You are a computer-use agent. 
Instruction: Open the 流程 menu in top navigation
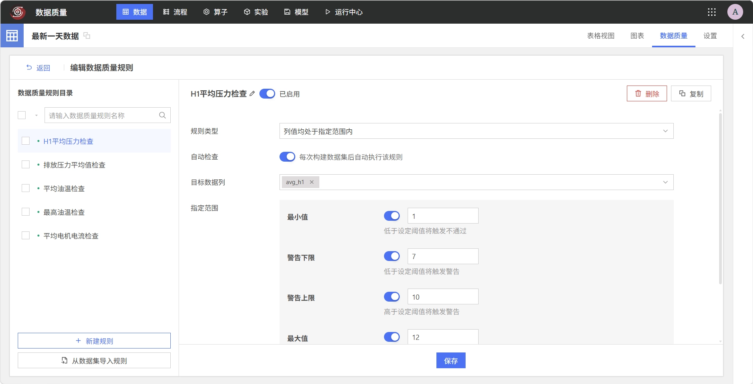(175, 12)
